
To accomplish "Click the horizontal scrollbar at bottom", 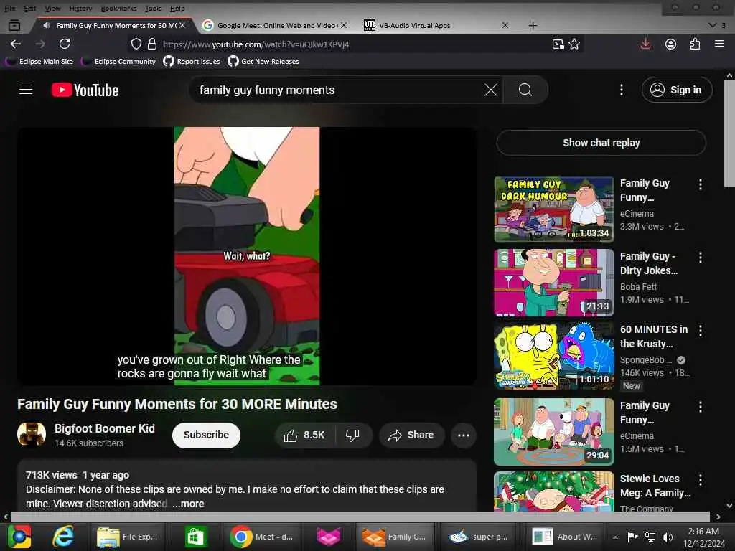I will [x=360, y=517].
